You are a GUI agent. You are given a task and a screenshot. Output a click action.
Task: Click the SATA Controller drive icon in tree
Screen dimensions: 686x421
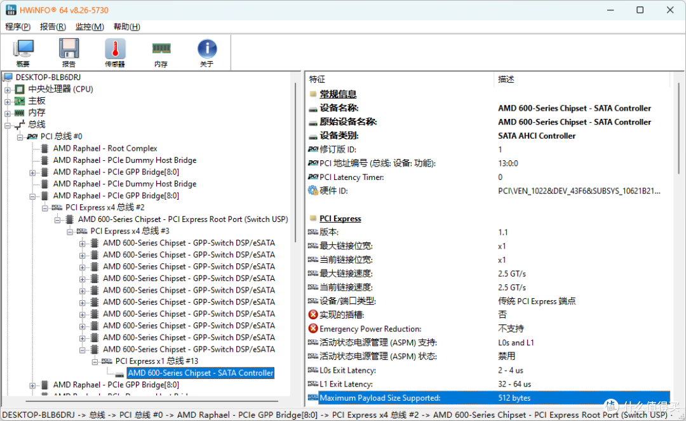tap(119, 373)
